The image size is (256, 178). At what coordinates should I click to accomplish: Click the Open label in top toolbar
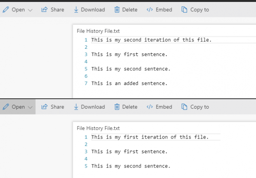18,10
